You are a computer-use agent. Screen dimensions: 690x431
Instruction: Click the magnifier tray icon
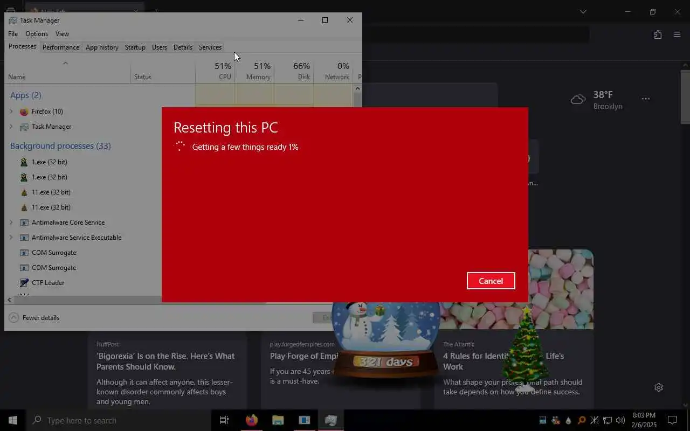582,420
